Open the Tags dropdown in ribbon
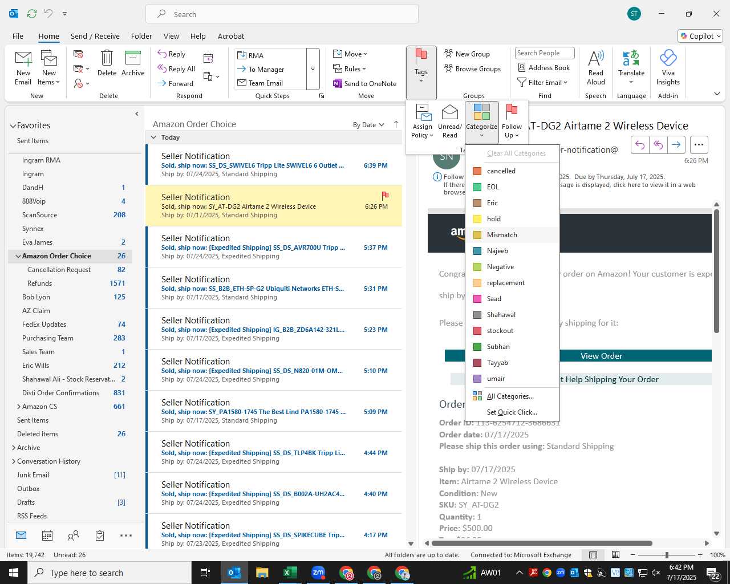The height and width of the screenshot is (584, 730). pos(421,72)
